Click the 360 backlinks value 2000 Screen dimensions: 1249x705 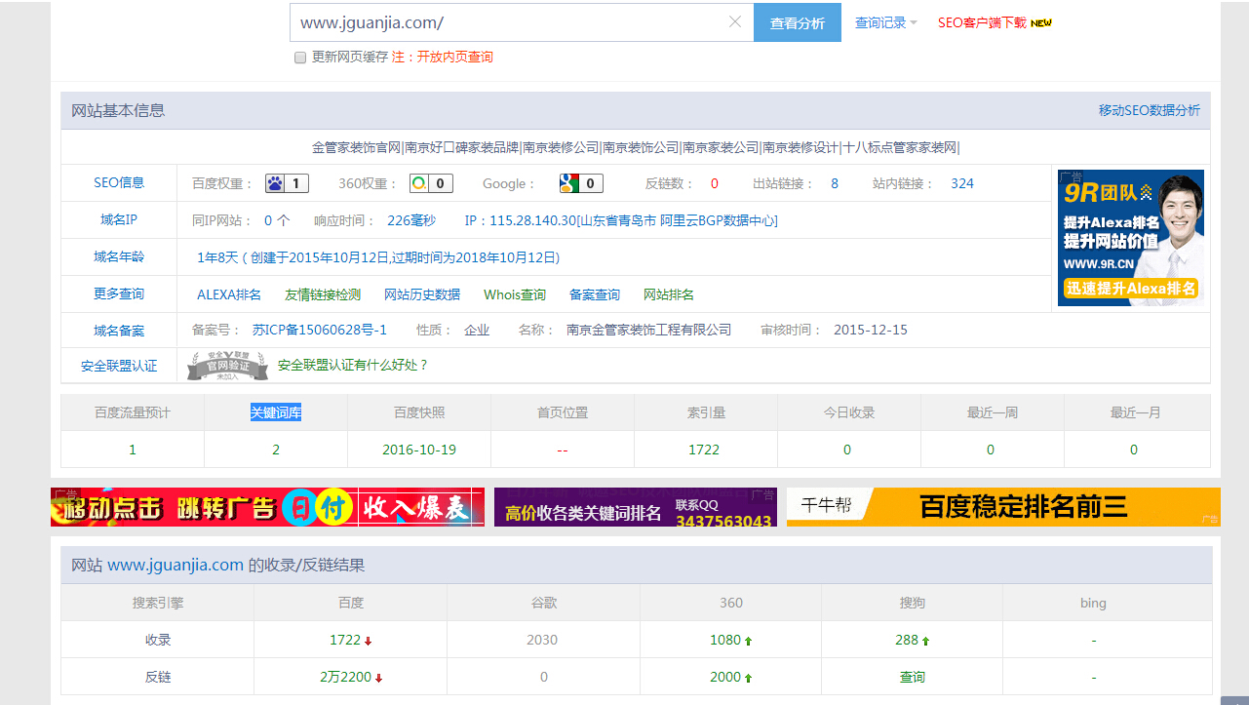725,677
